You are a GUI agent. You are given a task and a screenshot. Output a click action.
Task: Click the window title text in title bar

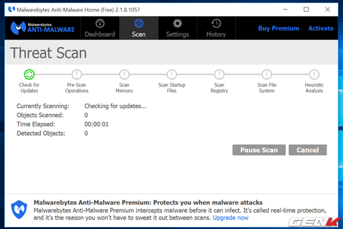(x=78, y=10)
